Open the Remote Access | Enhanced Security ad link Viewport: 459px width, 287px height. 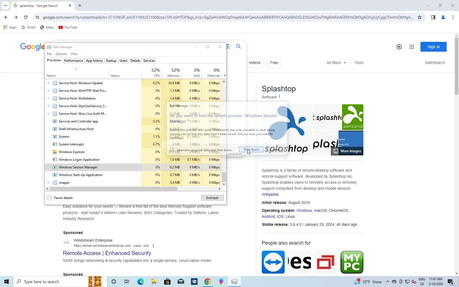(x=107, y=253)
